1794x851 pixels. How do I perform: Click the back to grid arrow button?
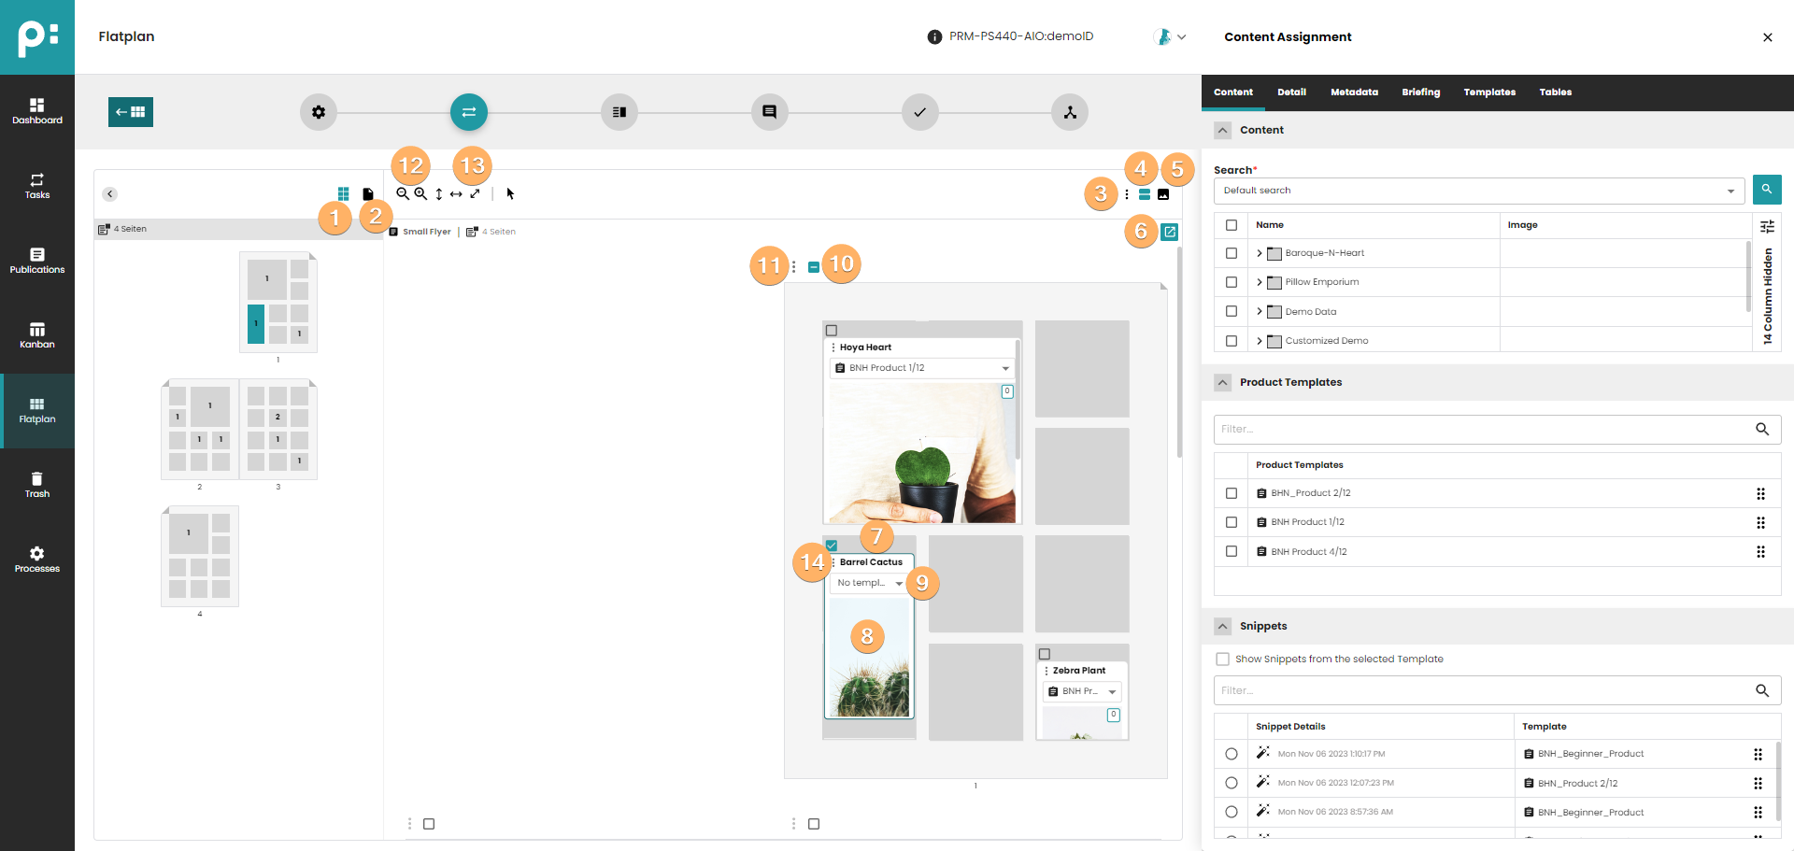[131, 112]
